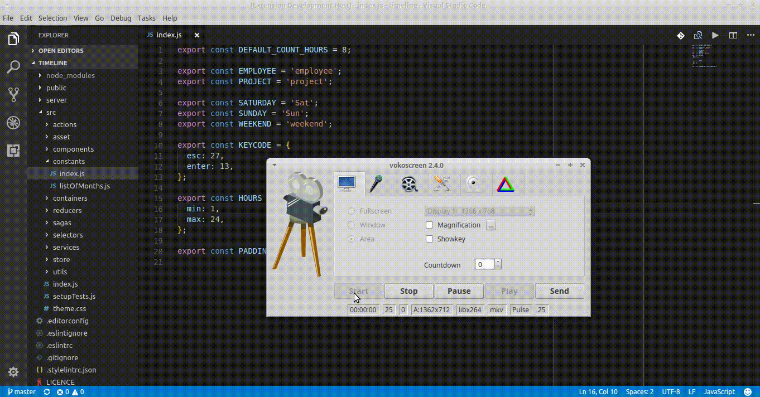The image size is (760, 397).
Task: Open the Extensions view icon
Action: (13, 151)
